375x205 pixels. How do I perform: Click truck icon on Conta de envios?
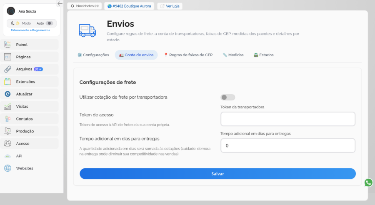point(122,55)
